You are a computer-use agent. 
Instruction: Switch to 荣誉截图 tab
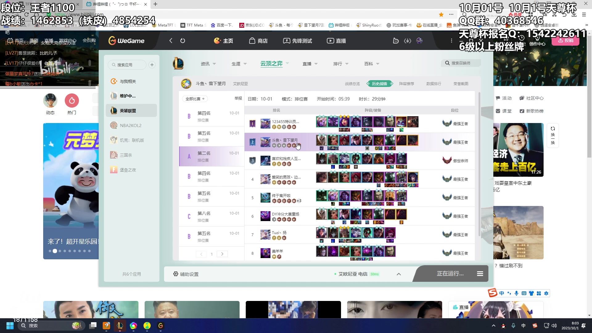(461, 84)
